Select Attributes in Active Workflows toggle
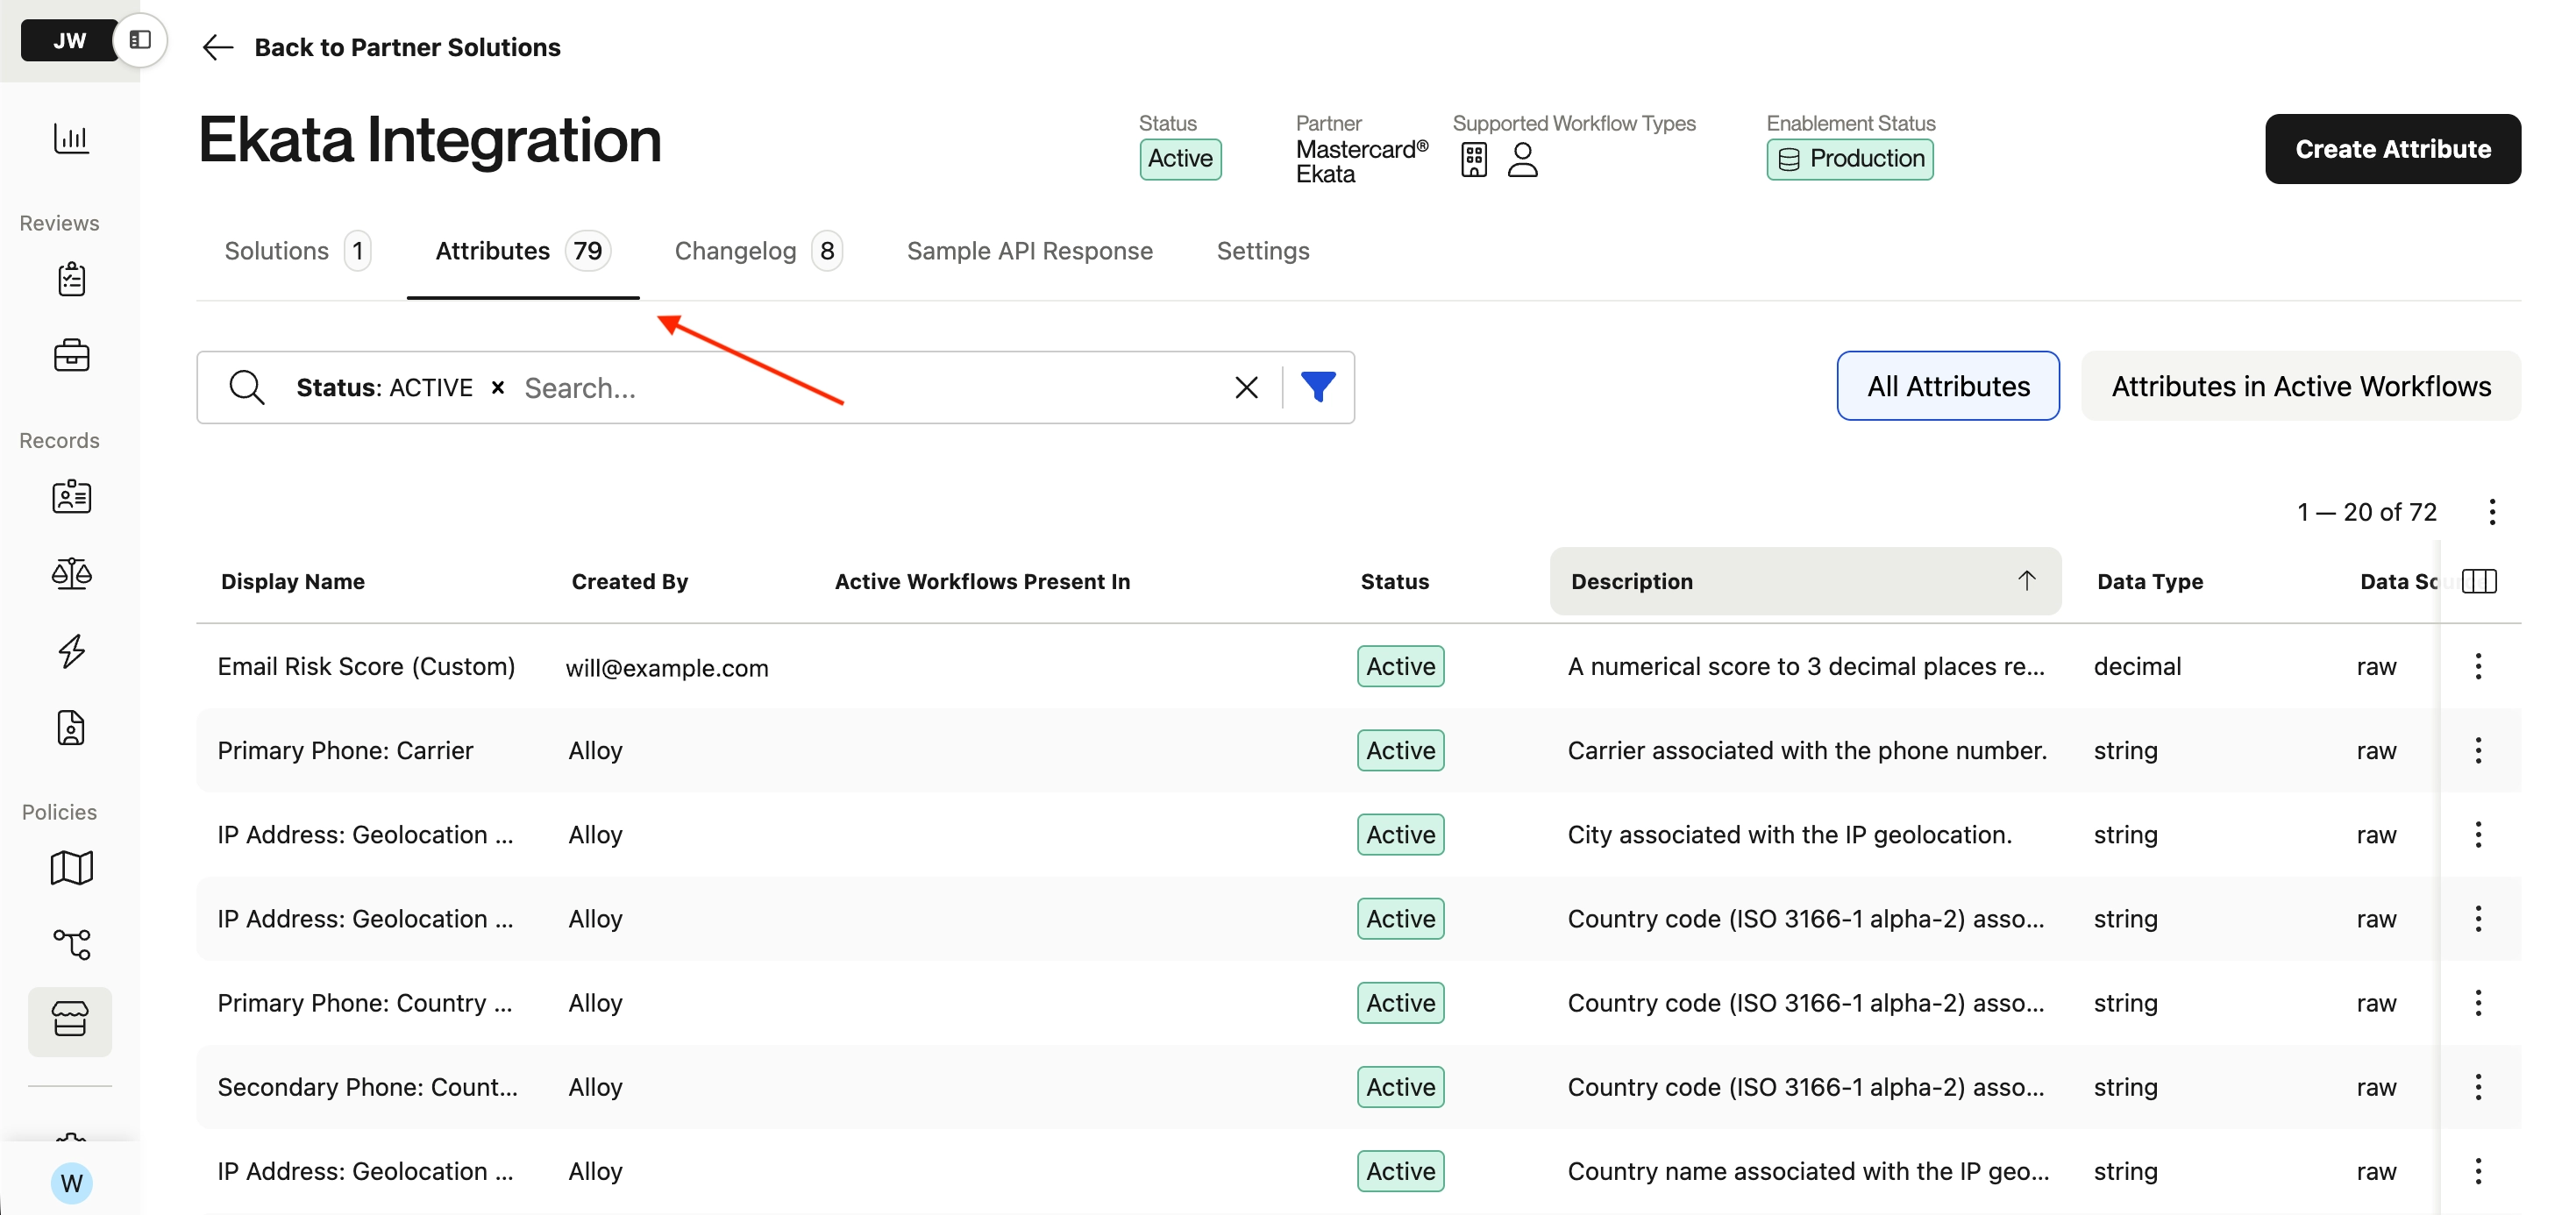Screen dimensions: 2576x1215 (x=2300, y=386)
